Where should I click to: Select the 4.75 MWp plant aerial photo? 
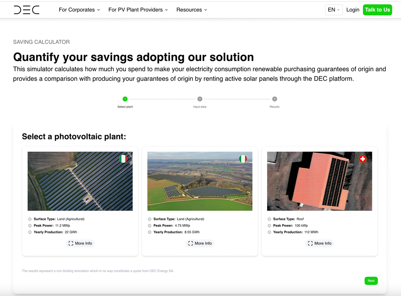[200, 181]
